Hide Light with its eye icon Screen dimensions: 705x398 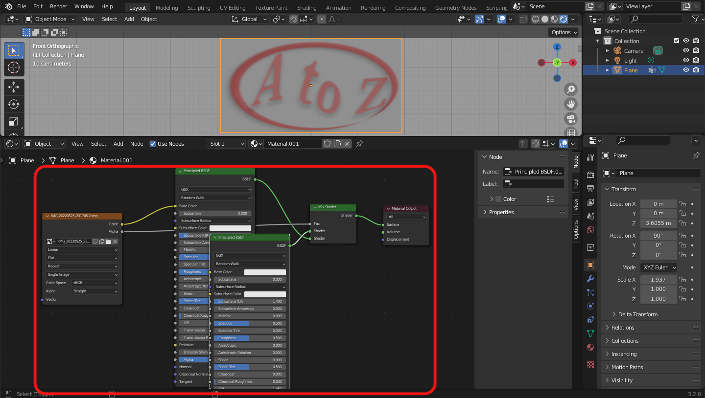(x=686, y=61)
